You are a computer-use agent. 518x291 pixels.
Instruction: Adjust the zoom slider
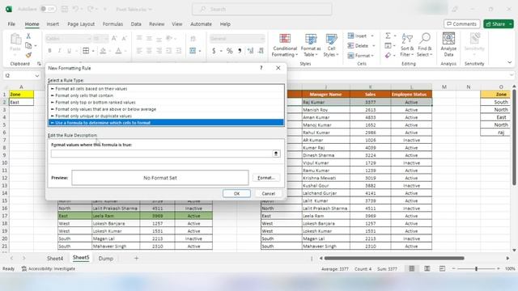[x=476, y=268]
